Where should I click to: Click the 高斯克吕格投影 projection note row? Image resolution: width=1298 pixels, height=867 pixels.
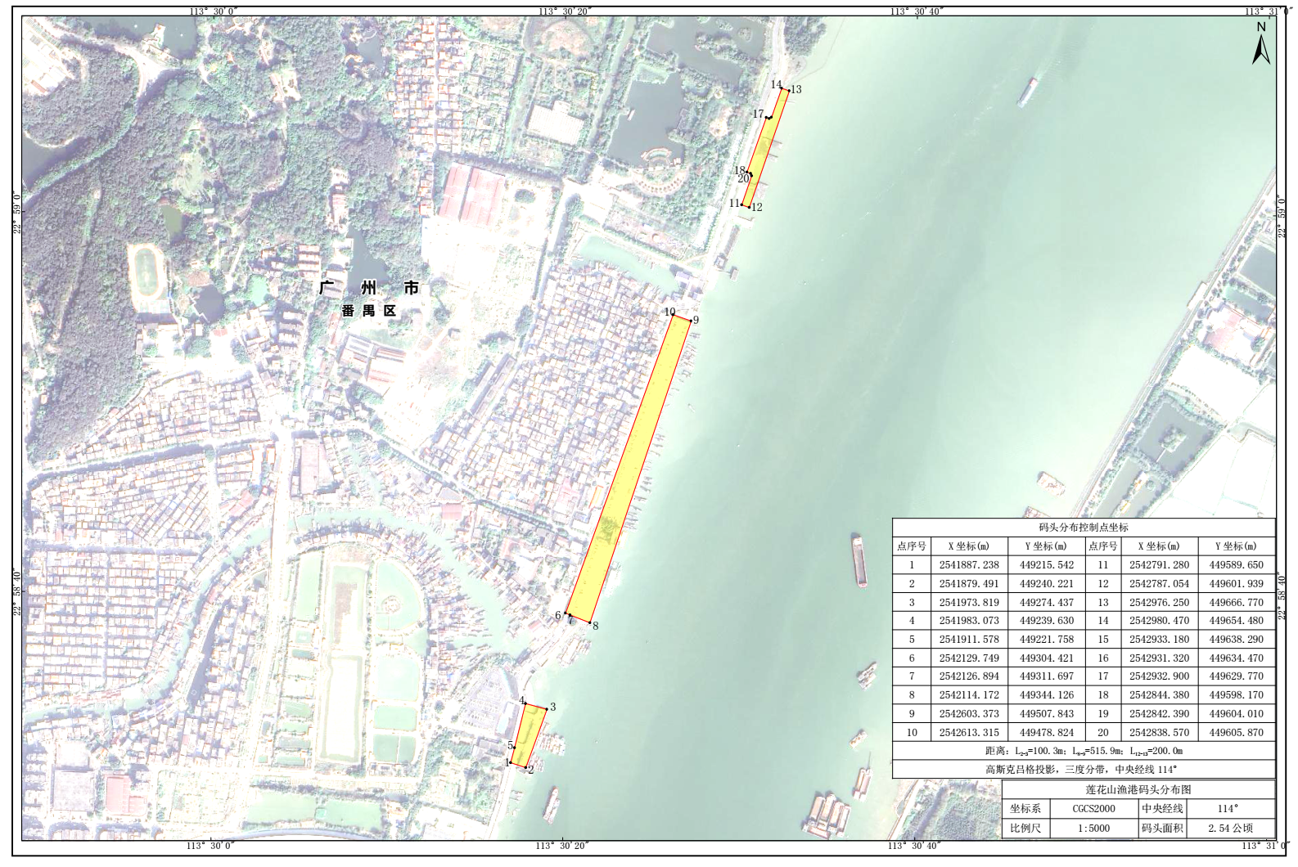1083,769
